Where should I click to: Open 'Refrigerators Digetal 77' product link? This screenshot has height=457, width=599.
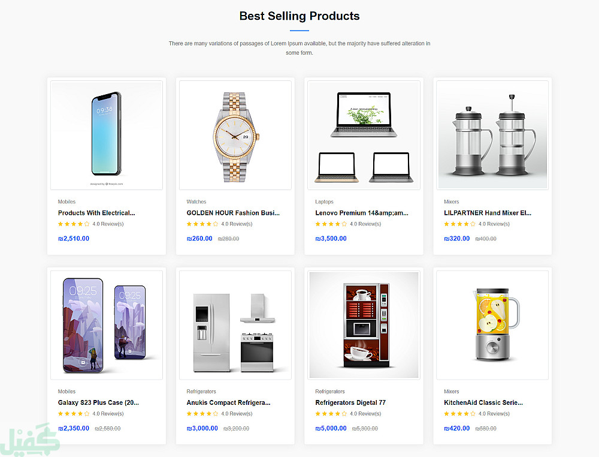(350, 402)
